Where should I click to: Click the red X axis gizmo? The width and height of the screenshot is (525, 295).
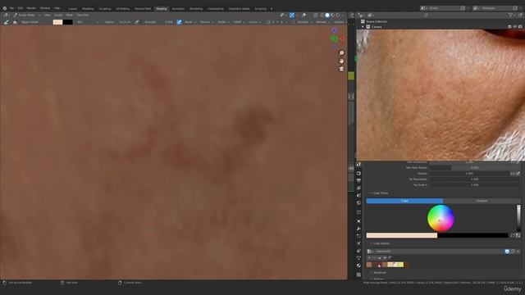pos(342,39)
